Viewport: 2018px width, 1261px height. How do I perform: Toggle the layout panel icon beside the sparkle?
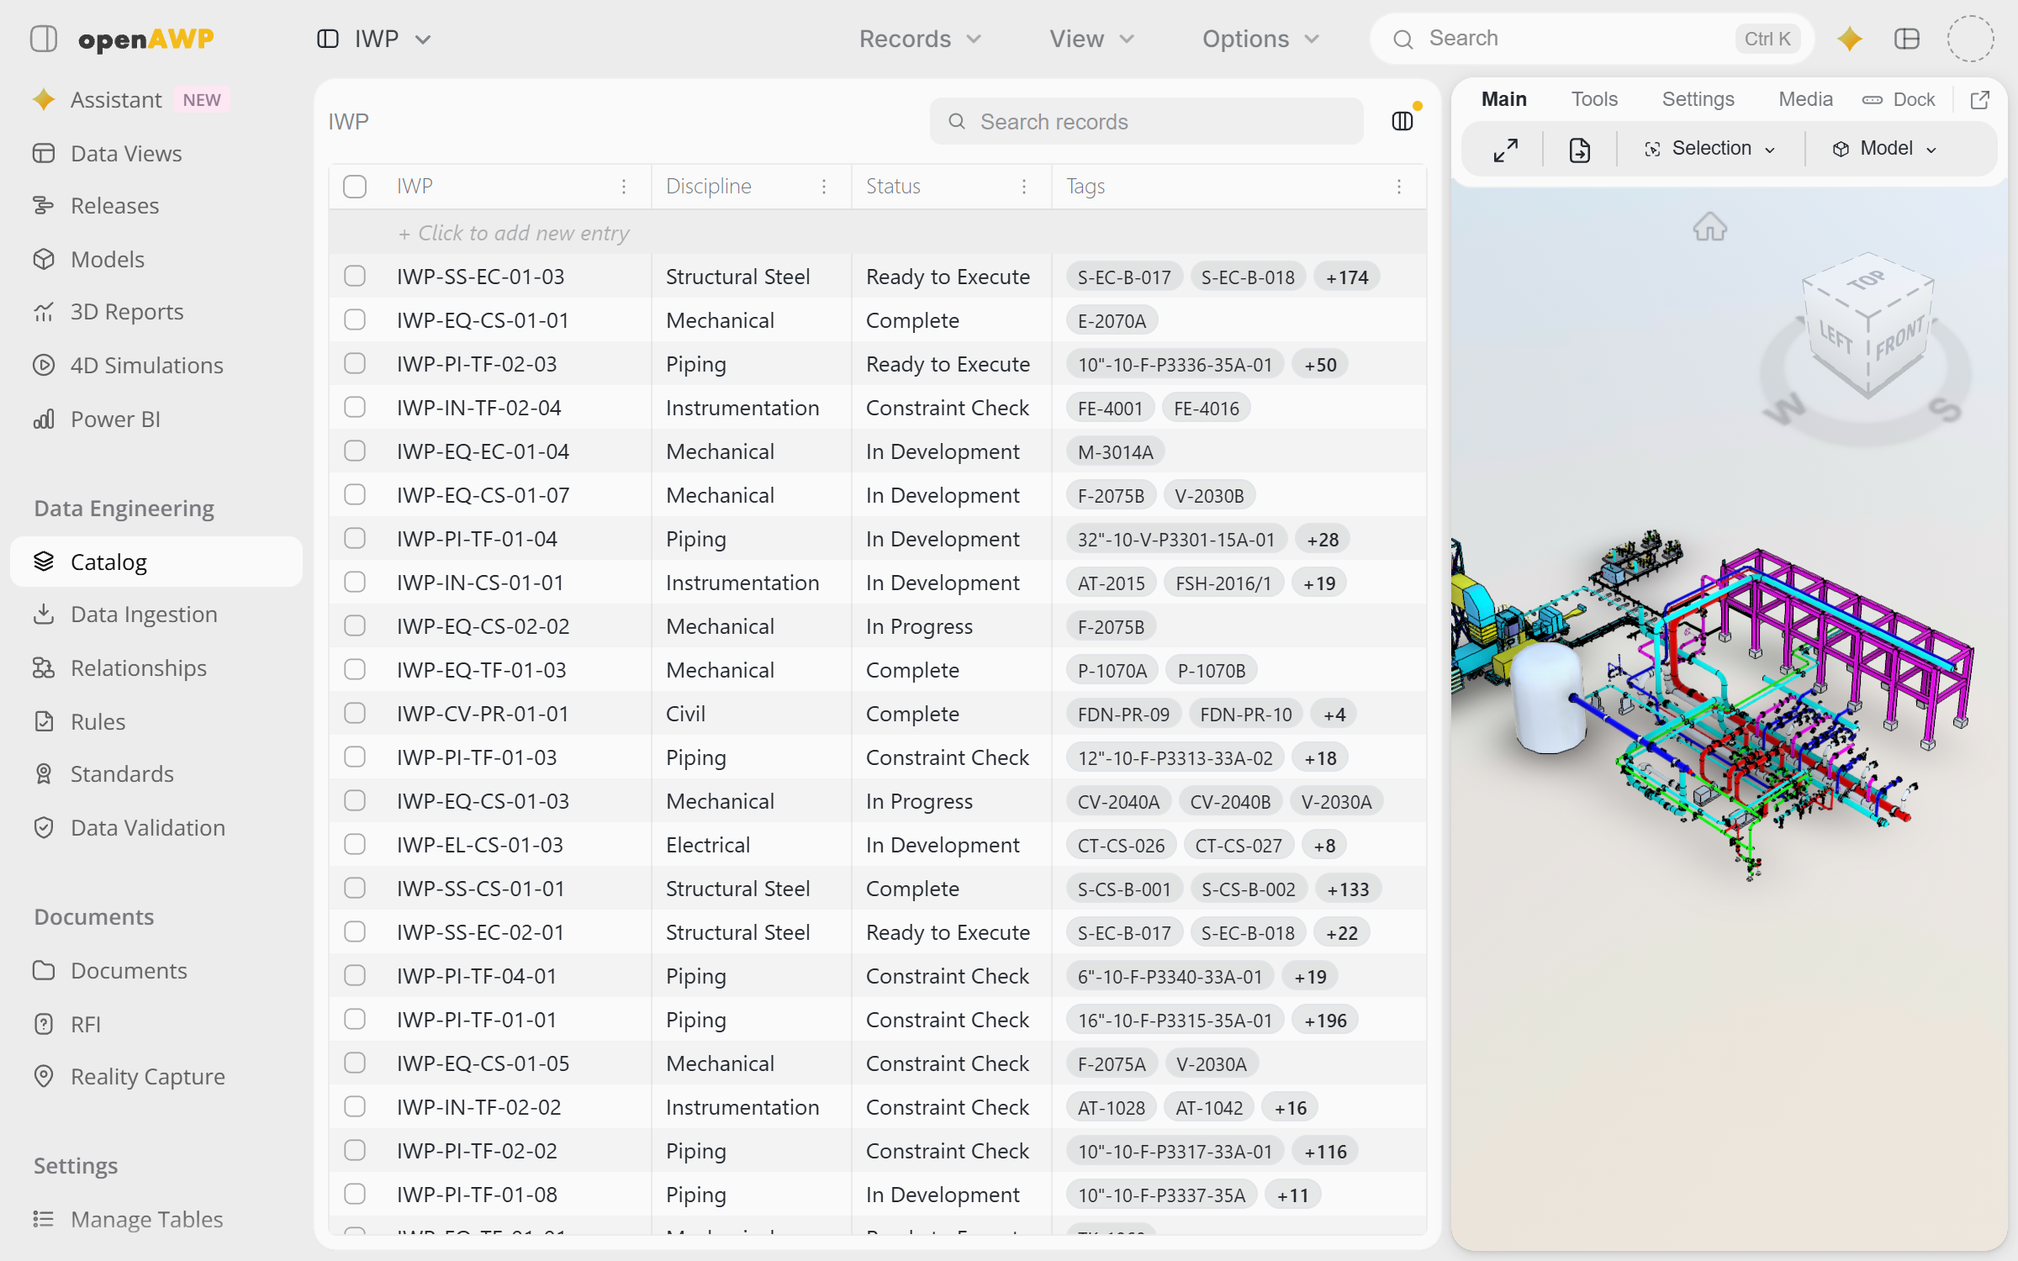1907,39
